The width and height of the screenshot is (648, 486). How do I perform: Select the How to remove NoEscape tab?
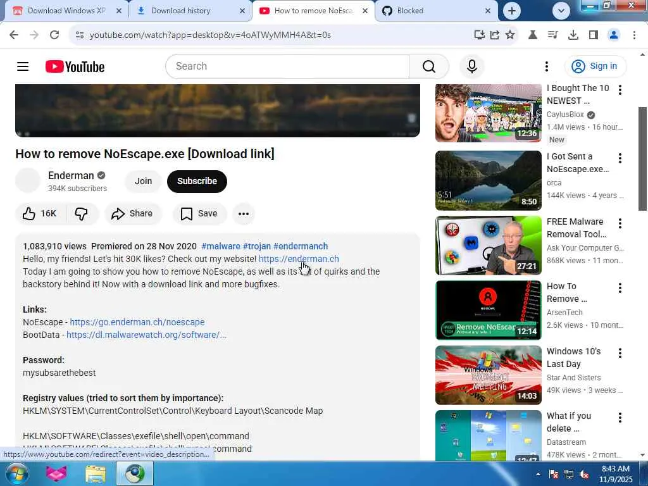pyautogui.click(x=313, y=11)
